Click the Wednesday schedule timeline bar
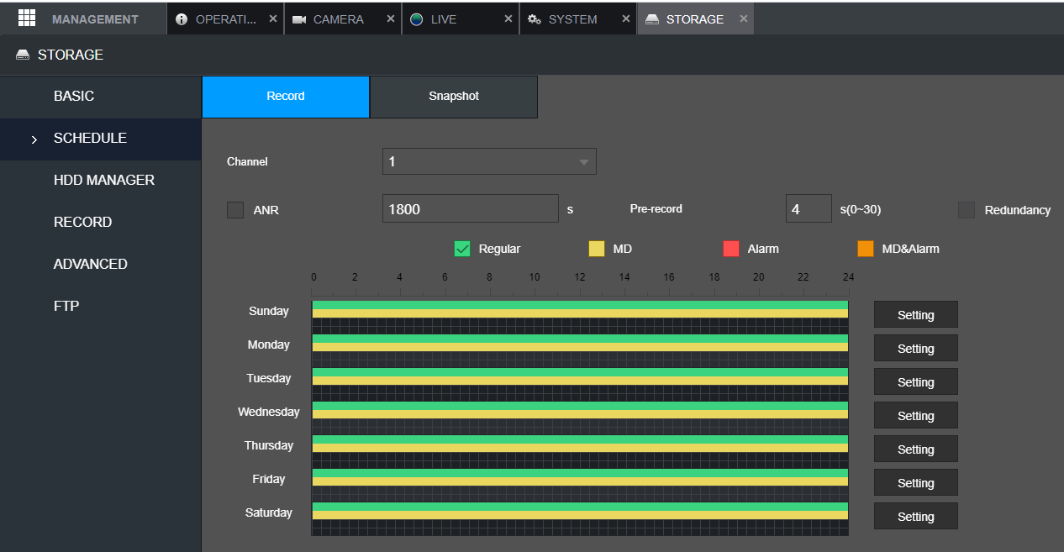1064x552 pixels. tap(580, 418)
